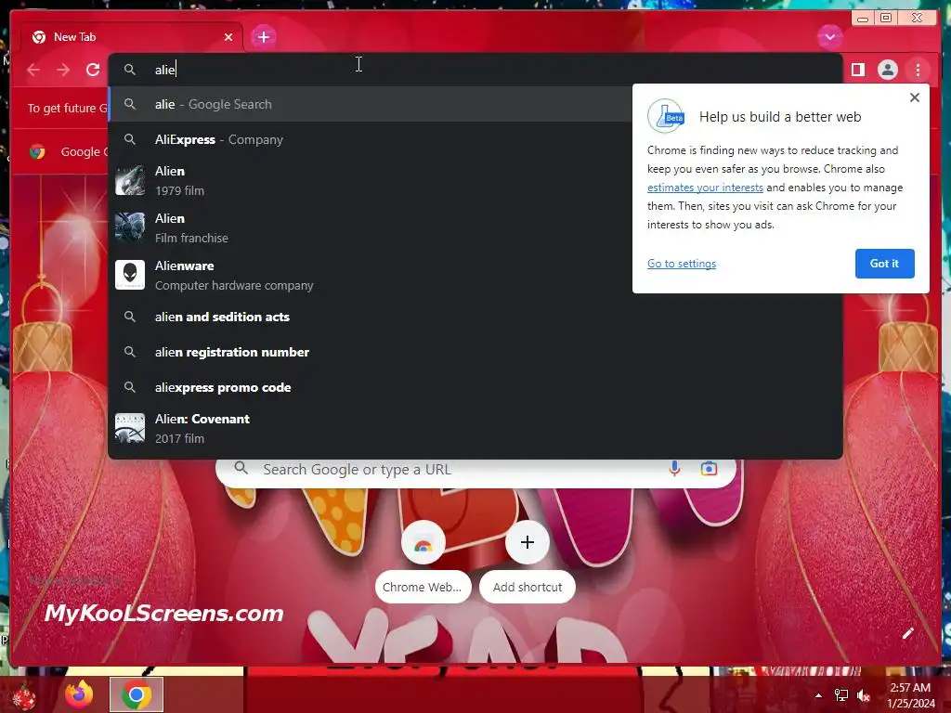951x713 pixels.
Task: Click the magnifier icon in the page search box
Action: coord(241,468)
